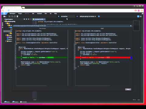Open the Run menu
The height and width of the screenshot is (109, 146).
coord(46,14)
